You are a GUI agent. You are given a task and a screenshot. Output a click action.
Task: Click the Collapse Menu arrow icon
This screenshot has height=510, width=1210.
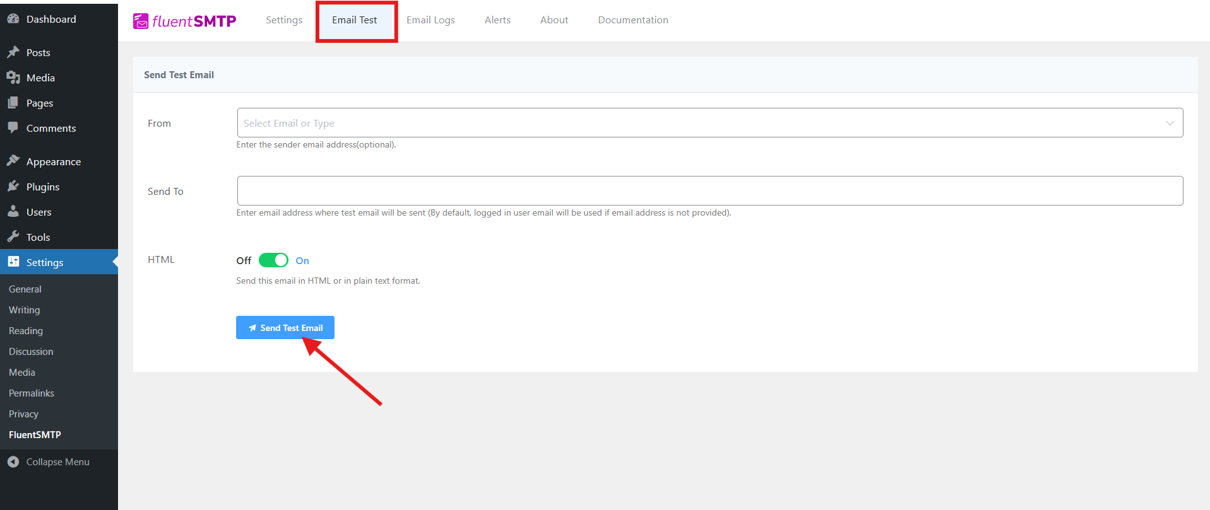(x=13, y=461)
